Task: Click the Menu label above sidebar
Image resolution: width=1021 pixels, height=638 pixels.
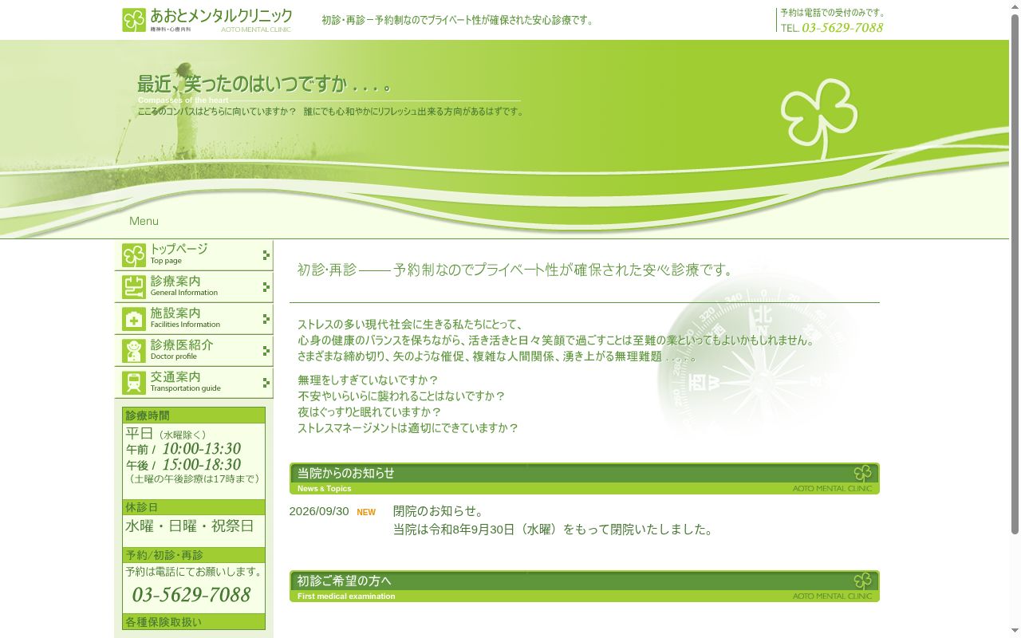Action: 144,221
